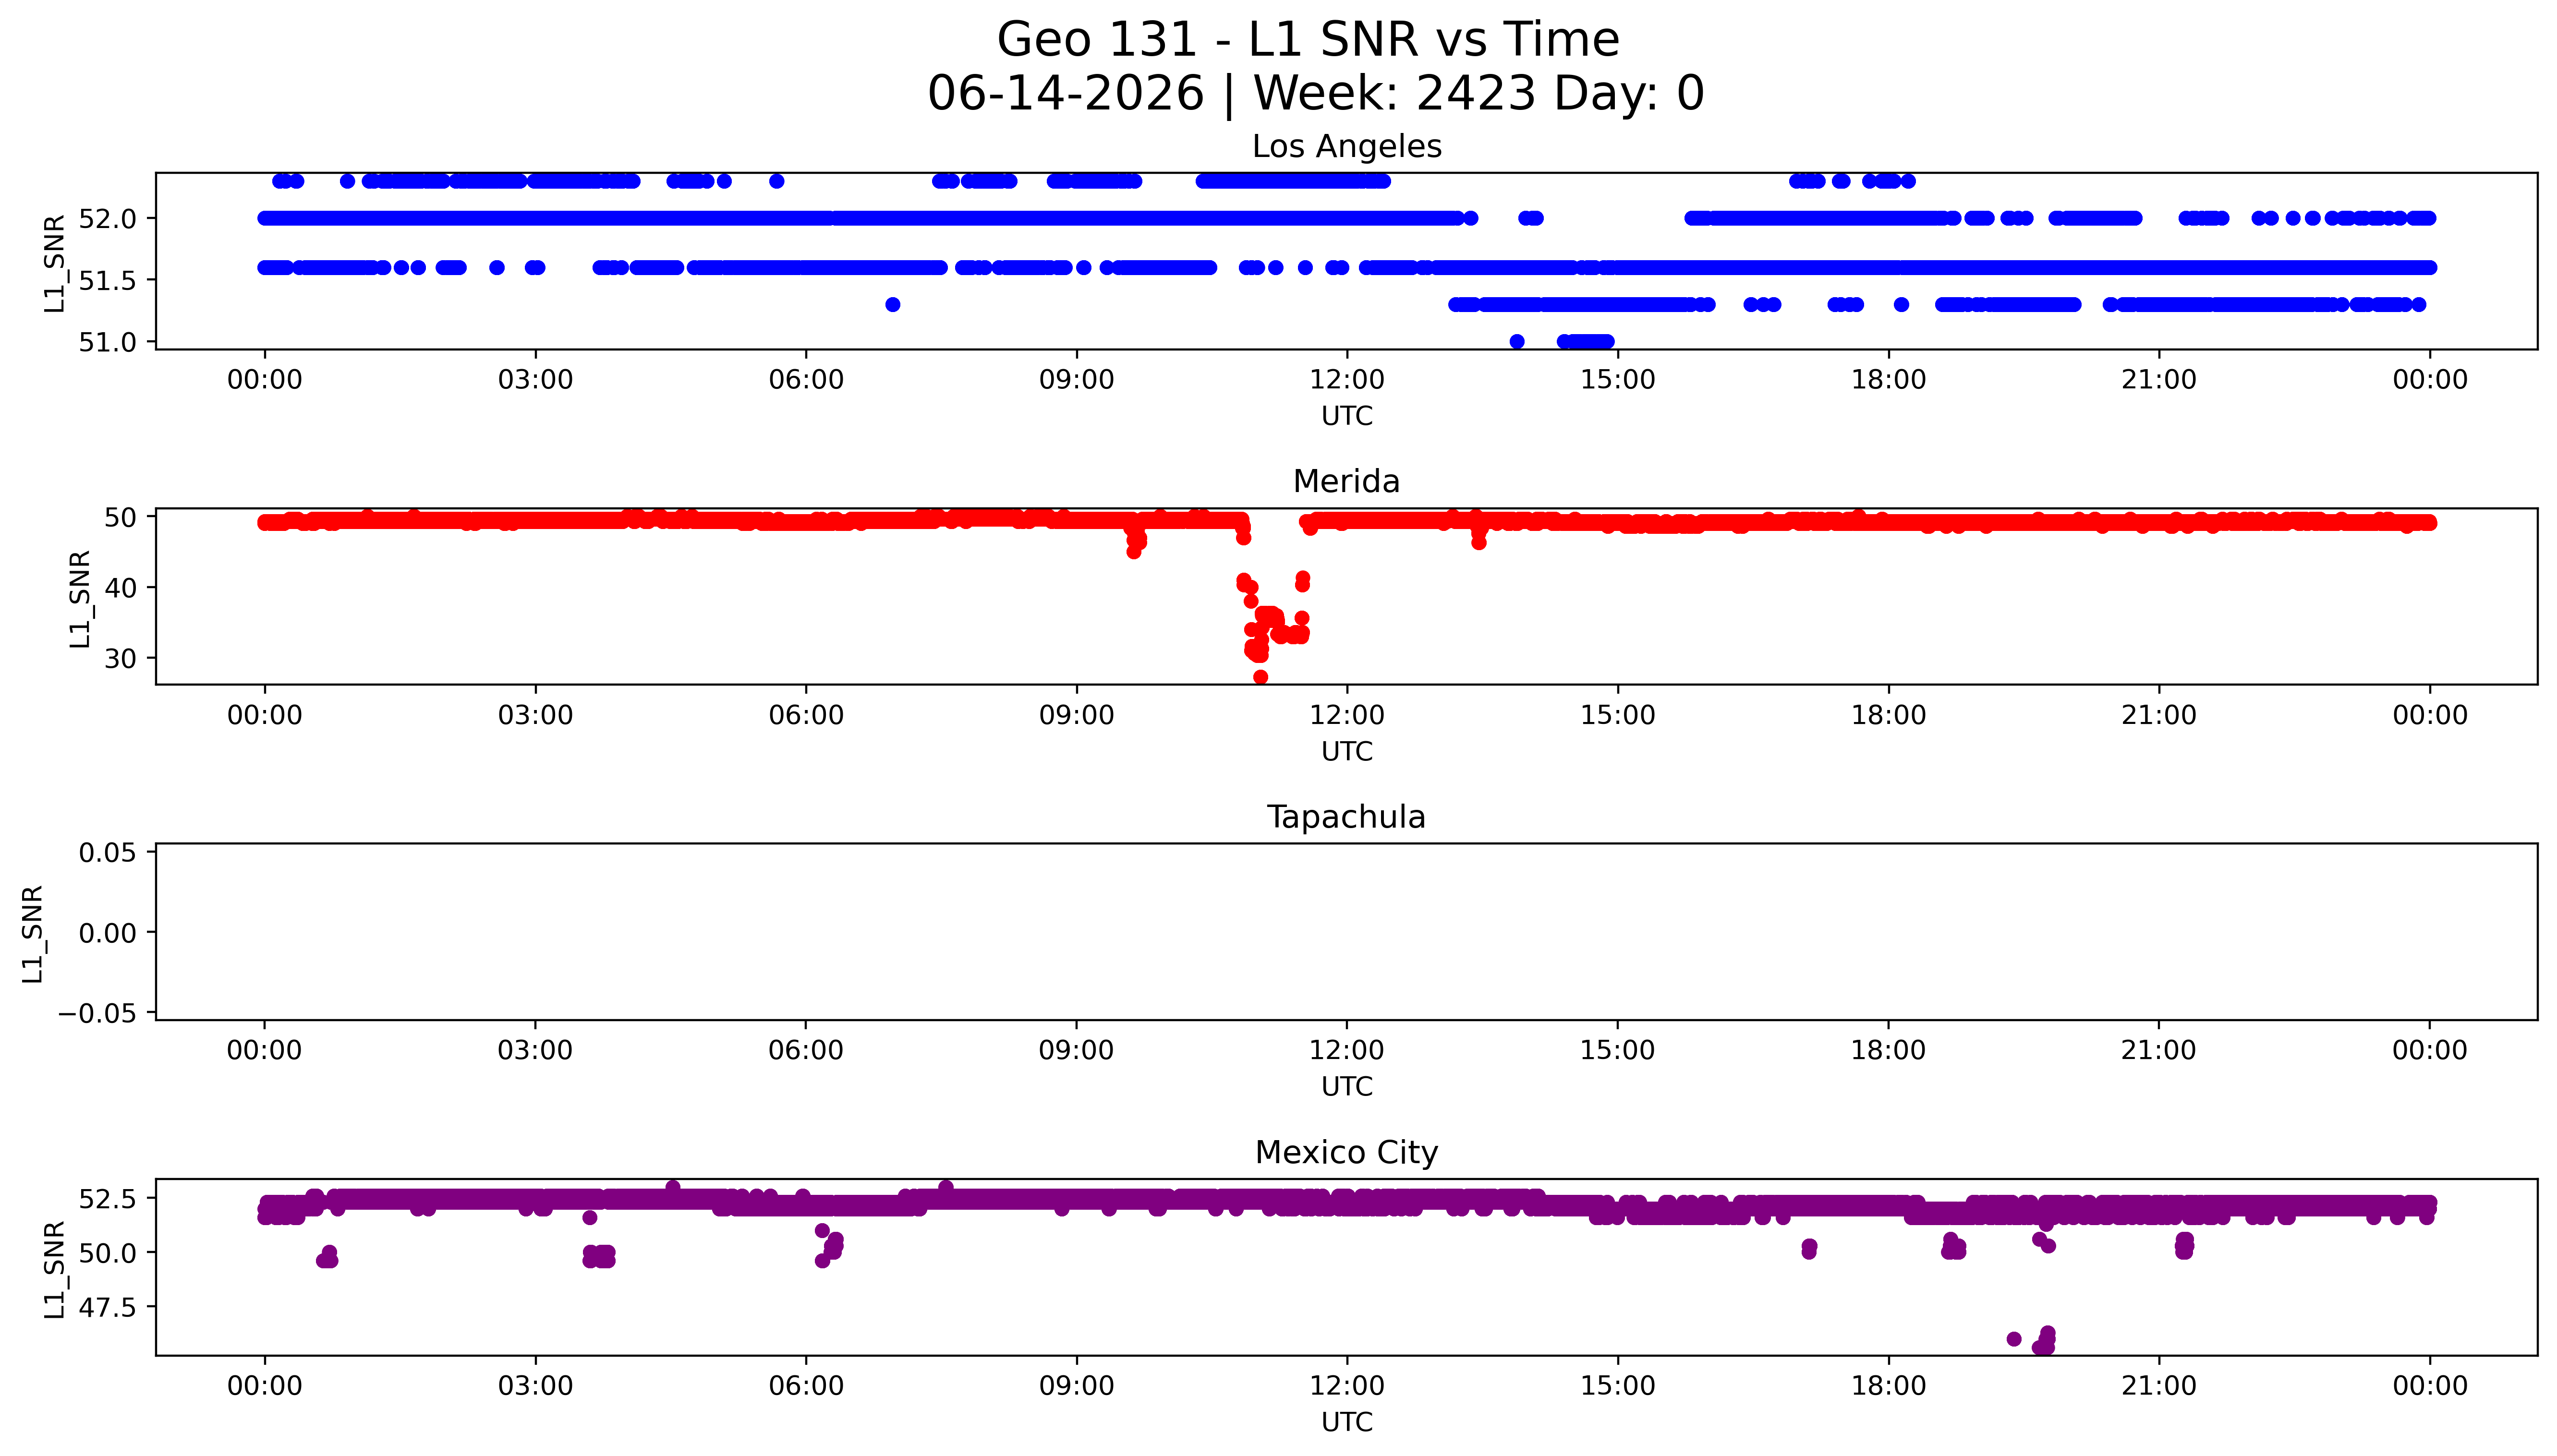Click the 18:00 tick label under Tapachula plot
Screen dimensions: 2557x1456
[1888, 1050]
